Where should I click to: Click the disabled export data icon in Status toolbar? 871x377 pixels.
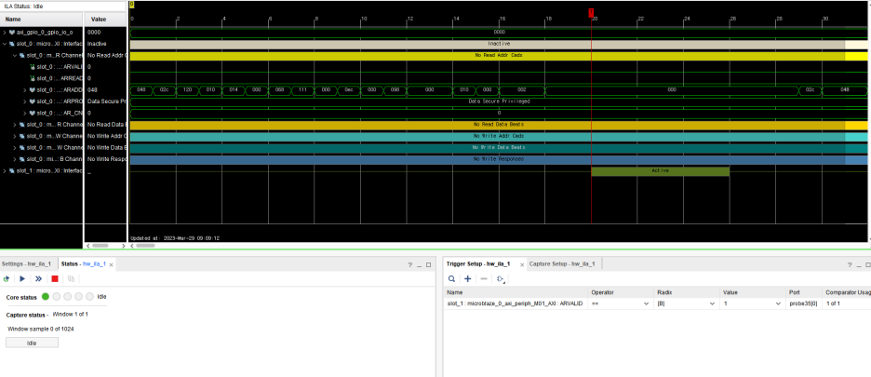tap(71, 278)
